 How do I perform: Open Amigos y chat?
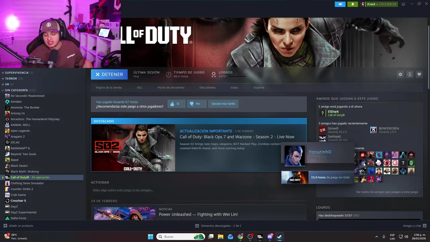point(415,226)
